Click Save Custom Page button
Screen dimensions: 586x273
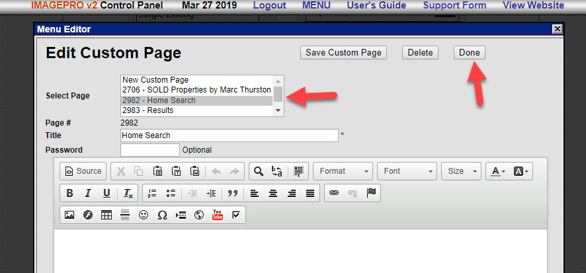click(x=343, y=53)
